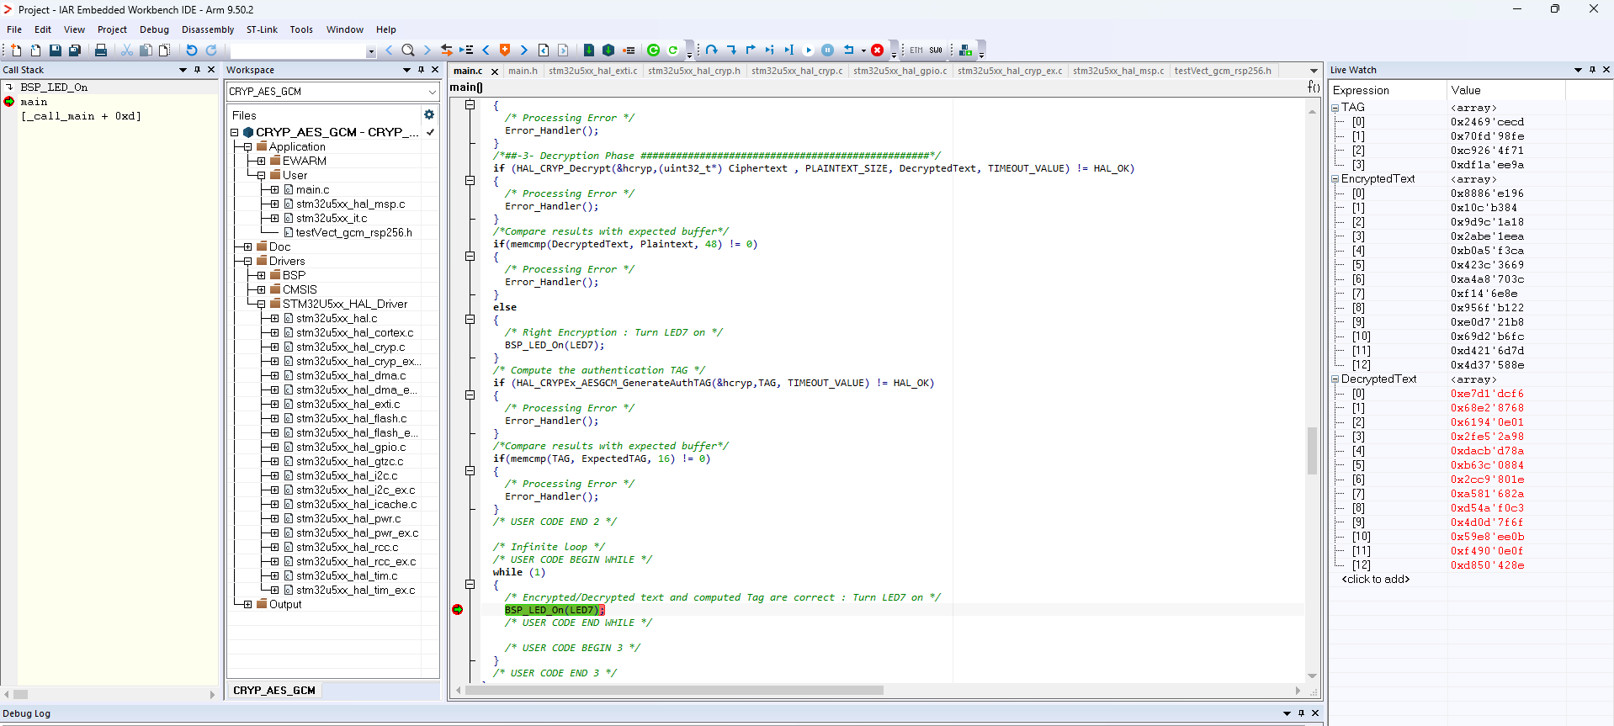Select main.c in the workspace tree

pyautogui.click(x=312, y=190)
